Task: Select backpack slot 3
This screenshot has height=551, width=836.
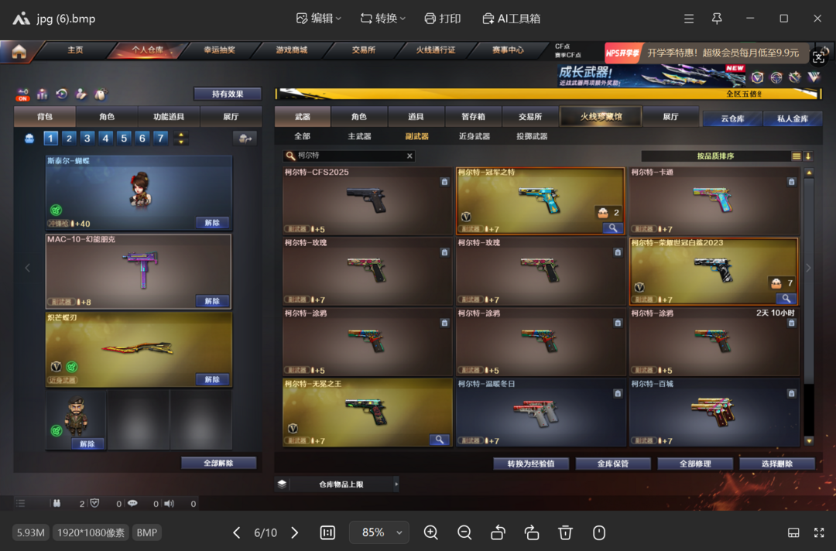Action: (87, 139)
